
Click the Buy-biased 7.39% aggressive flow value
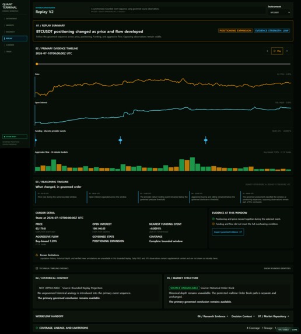[x=46, y=241]
